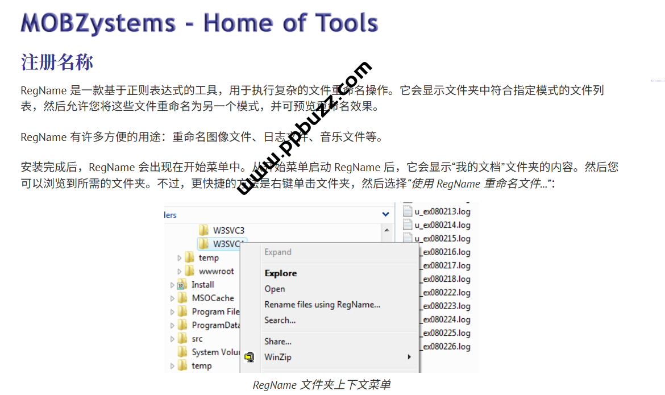Image resolution: width=665 pixels, height=395 pixels.
Task: Collapse the Folders pane chevron
Action: tap(385, 214)
